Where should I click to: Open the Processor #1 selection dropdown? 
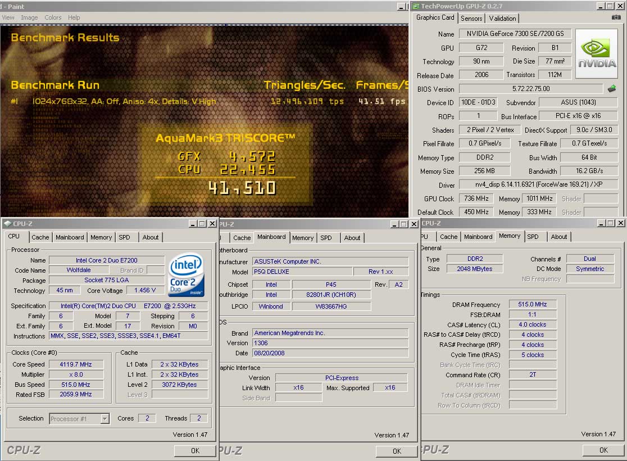tap(104, 419)
